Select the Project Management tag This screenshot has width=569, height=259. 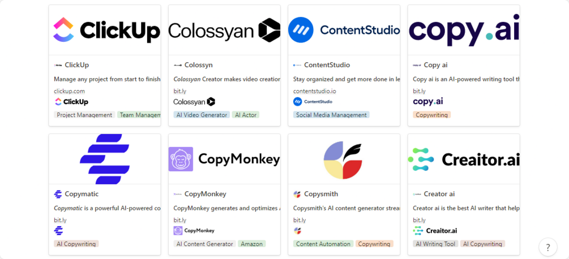coord(84,115)
